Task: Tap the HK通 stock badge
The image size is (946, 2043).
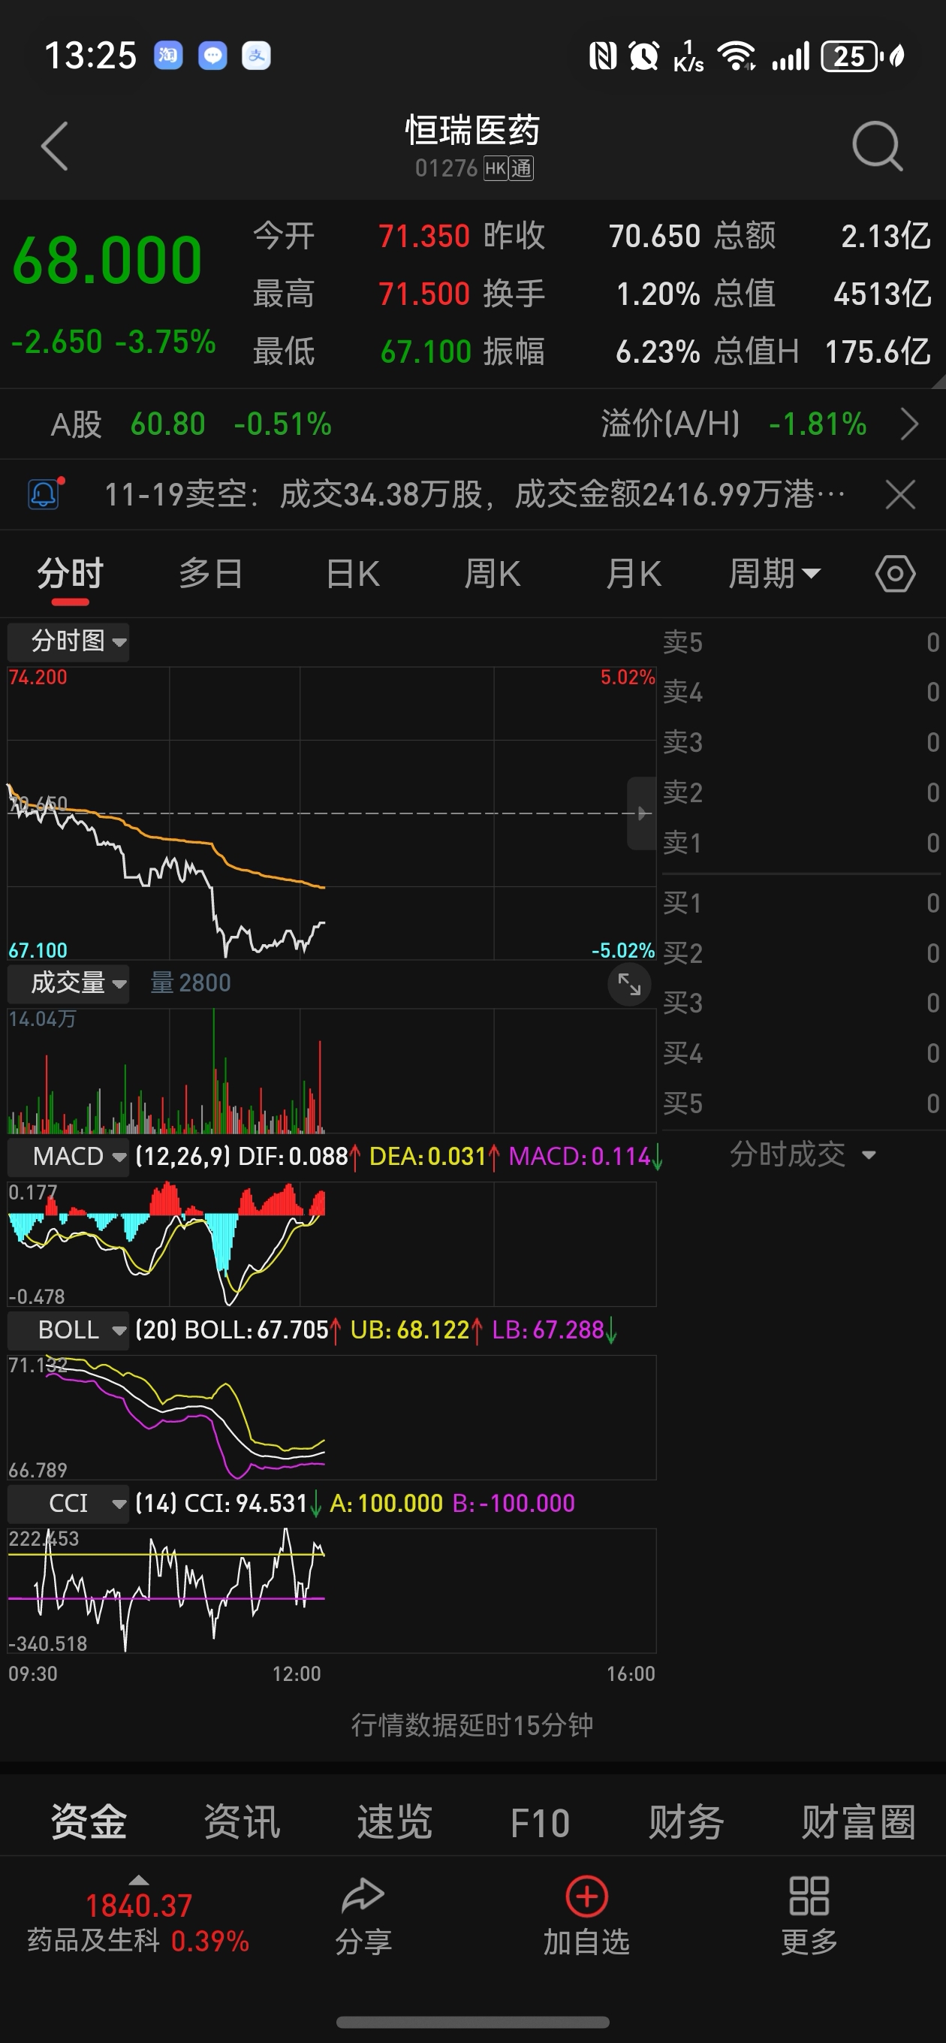Action: (508, 168)
